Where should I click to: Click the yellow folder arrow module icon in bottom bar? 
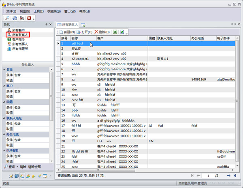tap(34, 176)
